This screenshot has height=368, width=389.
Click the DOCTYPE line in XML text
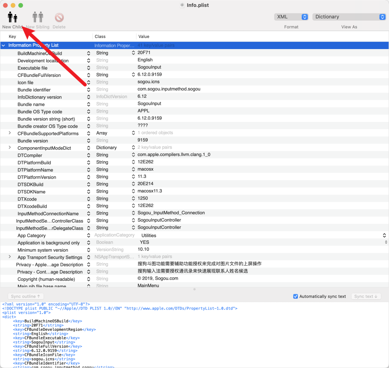(x=120, y=308)
